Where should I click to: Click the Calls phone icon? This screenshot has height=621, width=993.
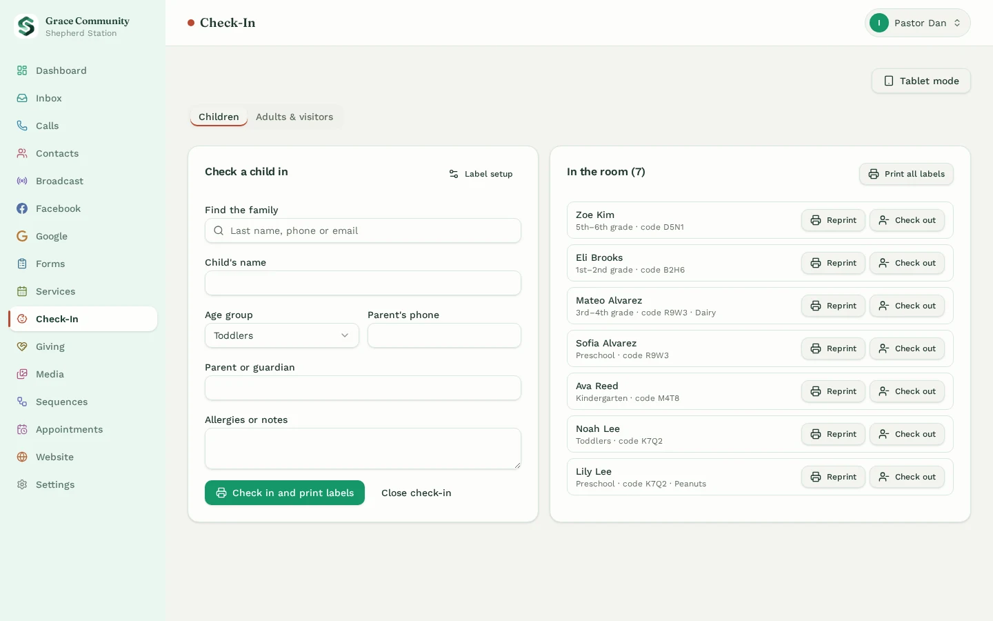[x=22, y=126]
